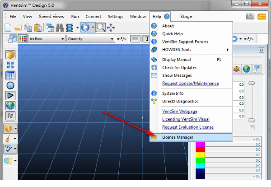The width and height of the screenshot is (271, 187).
Task: Expand the HOWDEN Tools submenu
Action: [x=191, y=50]
